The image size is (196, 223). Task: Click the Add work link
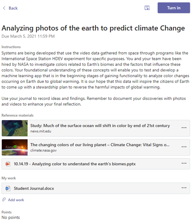click(16, 200)
